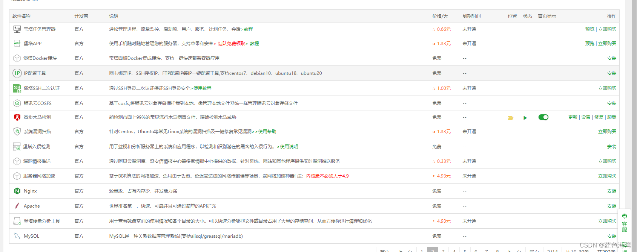Click 修复 for 微步木马检测
This screenshot has width=637, height=252.
pos(599,117)
